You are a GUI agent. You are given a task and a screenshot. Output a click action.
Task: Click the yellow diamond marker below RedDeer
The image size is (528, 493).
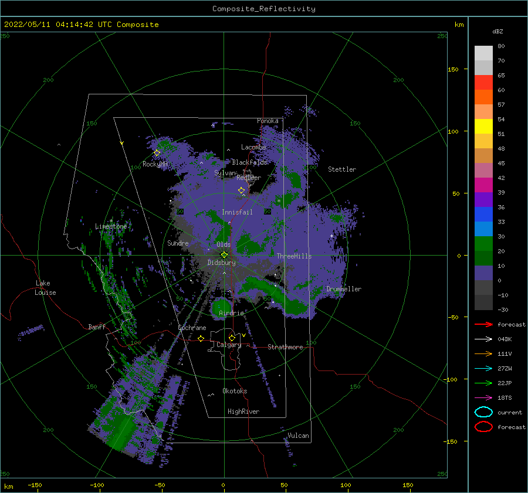242,191
